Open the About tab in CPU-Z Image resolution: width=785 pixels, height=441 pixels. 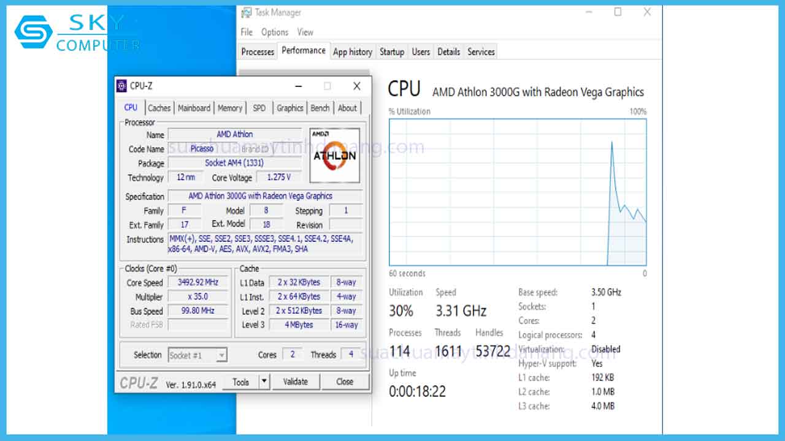[348, 108]
